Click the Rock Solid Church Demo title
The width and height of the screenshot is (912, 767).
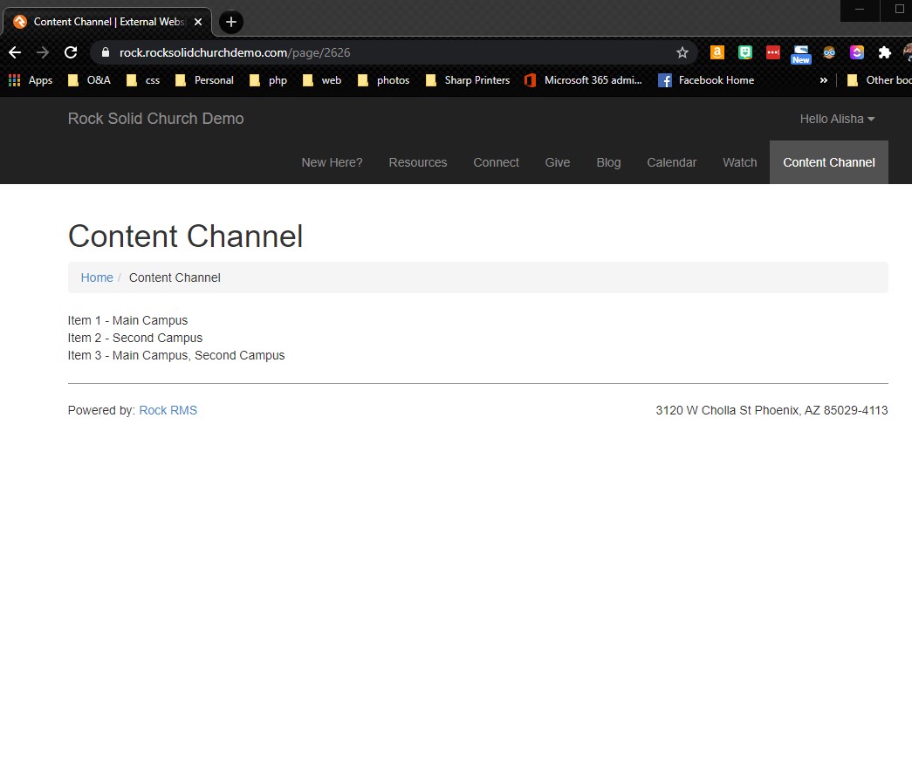[156, 119]
